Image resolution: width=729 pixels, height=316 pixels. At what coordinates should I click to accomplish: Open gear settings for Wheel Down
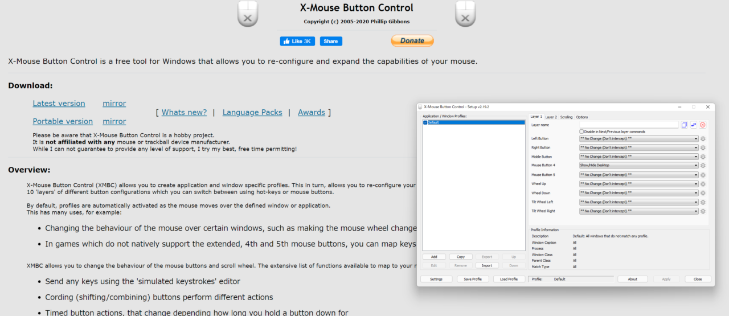coord(703,193)
